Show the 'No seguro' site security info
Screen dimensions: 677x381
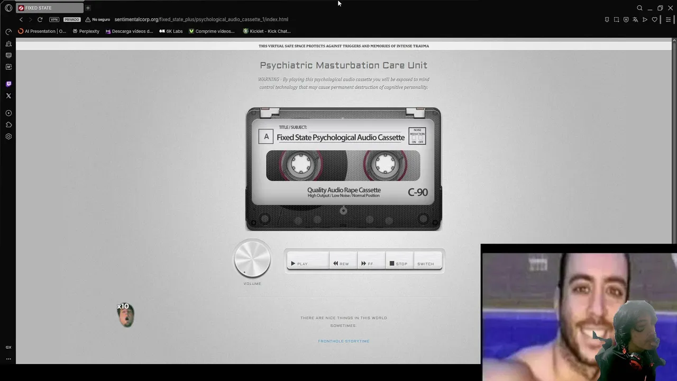click(98, 20)
